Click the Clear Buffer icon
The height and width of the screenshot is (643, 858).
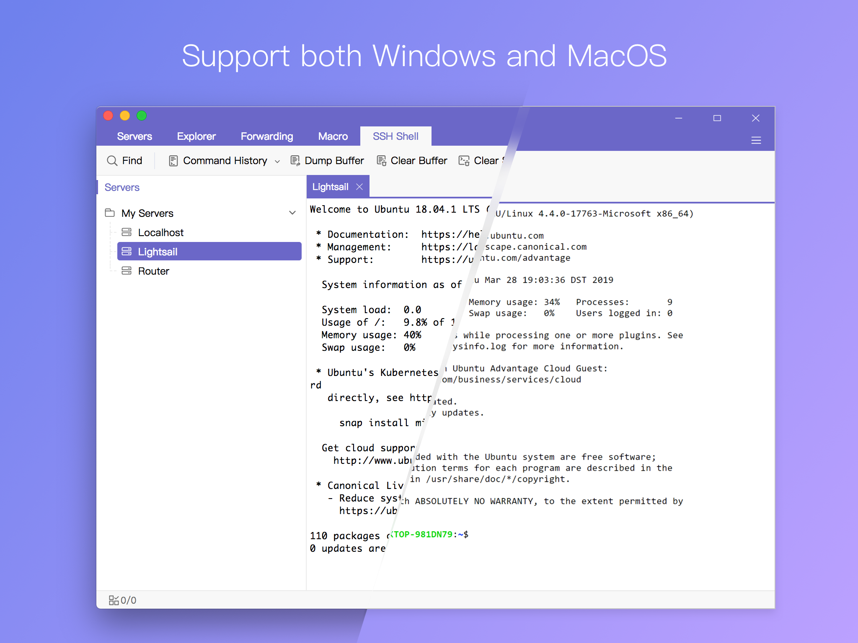pyautogui.click(x=381, y=161)
